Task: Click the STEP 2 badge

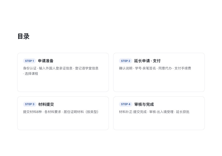Action: coord(126,61)
